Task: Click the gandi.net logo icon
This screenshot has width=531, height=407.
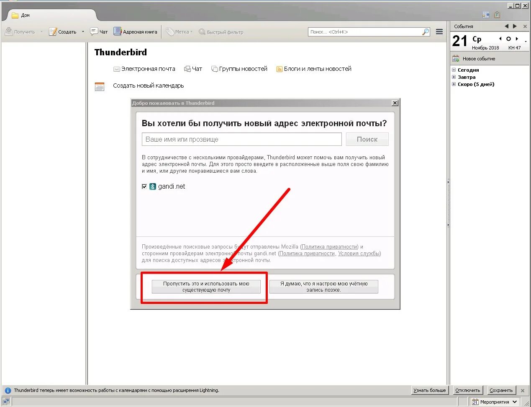Action: pos(153,187)
